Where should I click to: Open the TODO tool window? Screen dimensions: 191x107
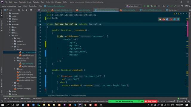click(x=15, y=99)
